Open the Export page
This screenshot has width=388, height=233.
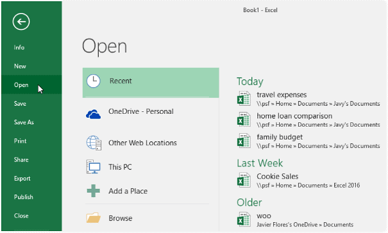(22, 179)
